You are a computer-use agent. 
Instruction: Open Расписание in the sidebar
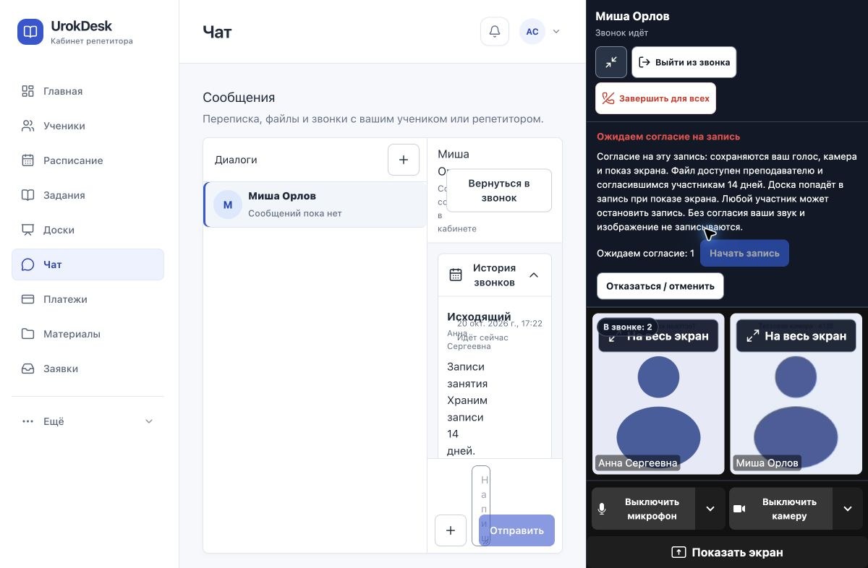[88, 160]
